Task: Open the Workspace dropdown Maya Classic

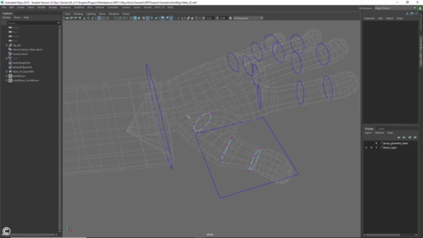Action: click(x=395, y=8)
